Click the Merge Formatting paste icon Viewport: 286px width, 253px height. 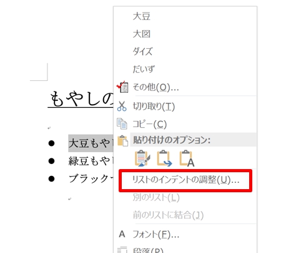(164, 158)
